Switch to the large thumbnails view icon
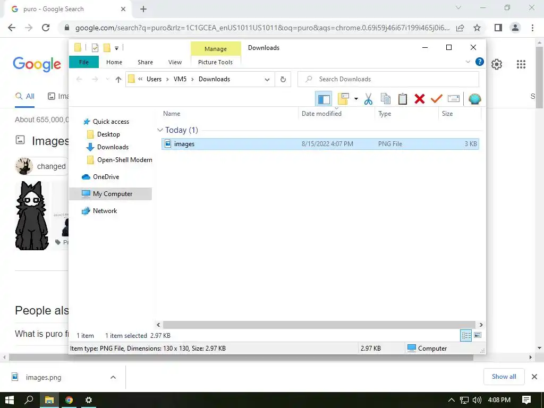 (x=478, y=335)
